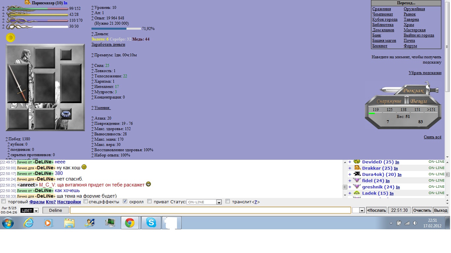This screenshot has width=451, height=253.
Task: Go to Башня магов in the Переход menu
Action: tap(384, 41)
